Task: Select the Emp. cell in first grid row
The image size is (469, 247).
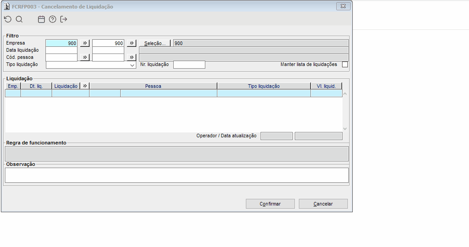Action: 13,94
